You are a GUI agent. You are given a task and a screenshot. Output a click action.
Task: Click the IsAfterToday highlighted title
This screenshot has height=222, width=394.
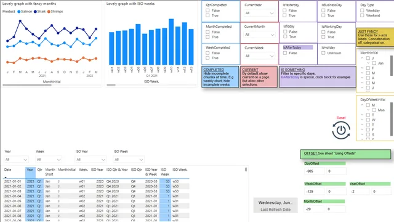point(298,47)
